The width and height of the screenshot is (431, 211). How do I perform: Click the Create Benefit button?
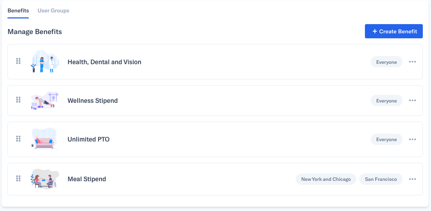coord(394,31)
